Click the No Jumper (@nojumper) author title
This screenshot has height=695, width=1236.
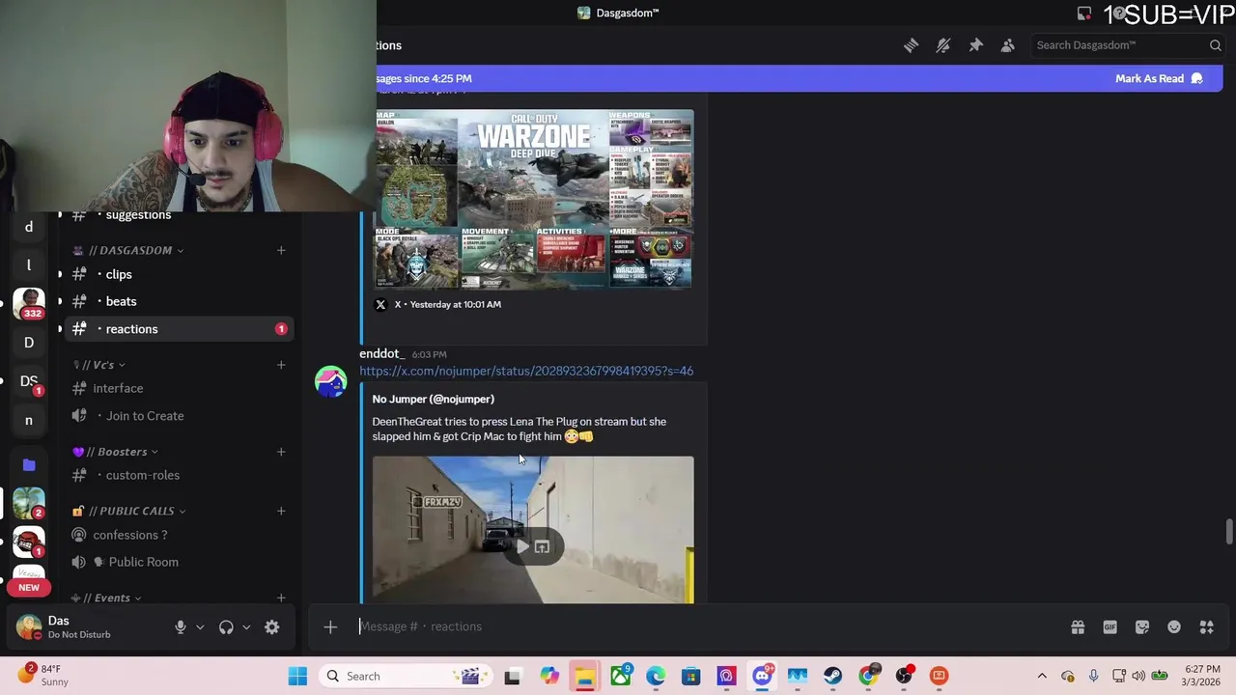[x=433, y=399]
